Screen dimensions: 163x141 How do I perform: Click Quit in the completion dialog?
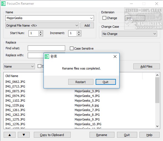click(x=106, y=82)
